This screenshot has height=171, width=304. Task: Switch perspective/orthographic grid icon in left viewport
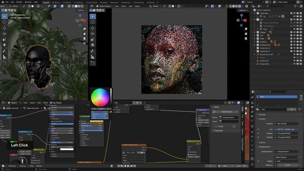click(x=85, y=43)
